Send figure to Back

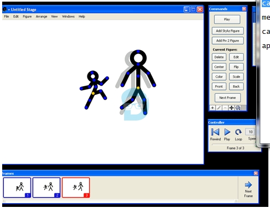point(236,87)
